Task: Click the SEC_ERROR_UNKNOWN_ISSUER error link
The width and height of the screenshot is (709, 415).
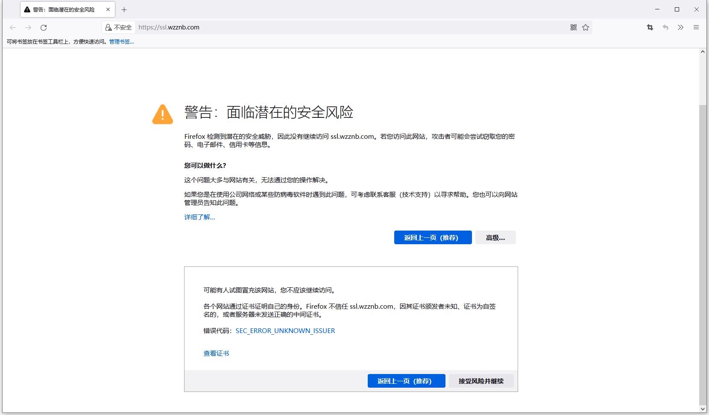Action: point(285,330)
